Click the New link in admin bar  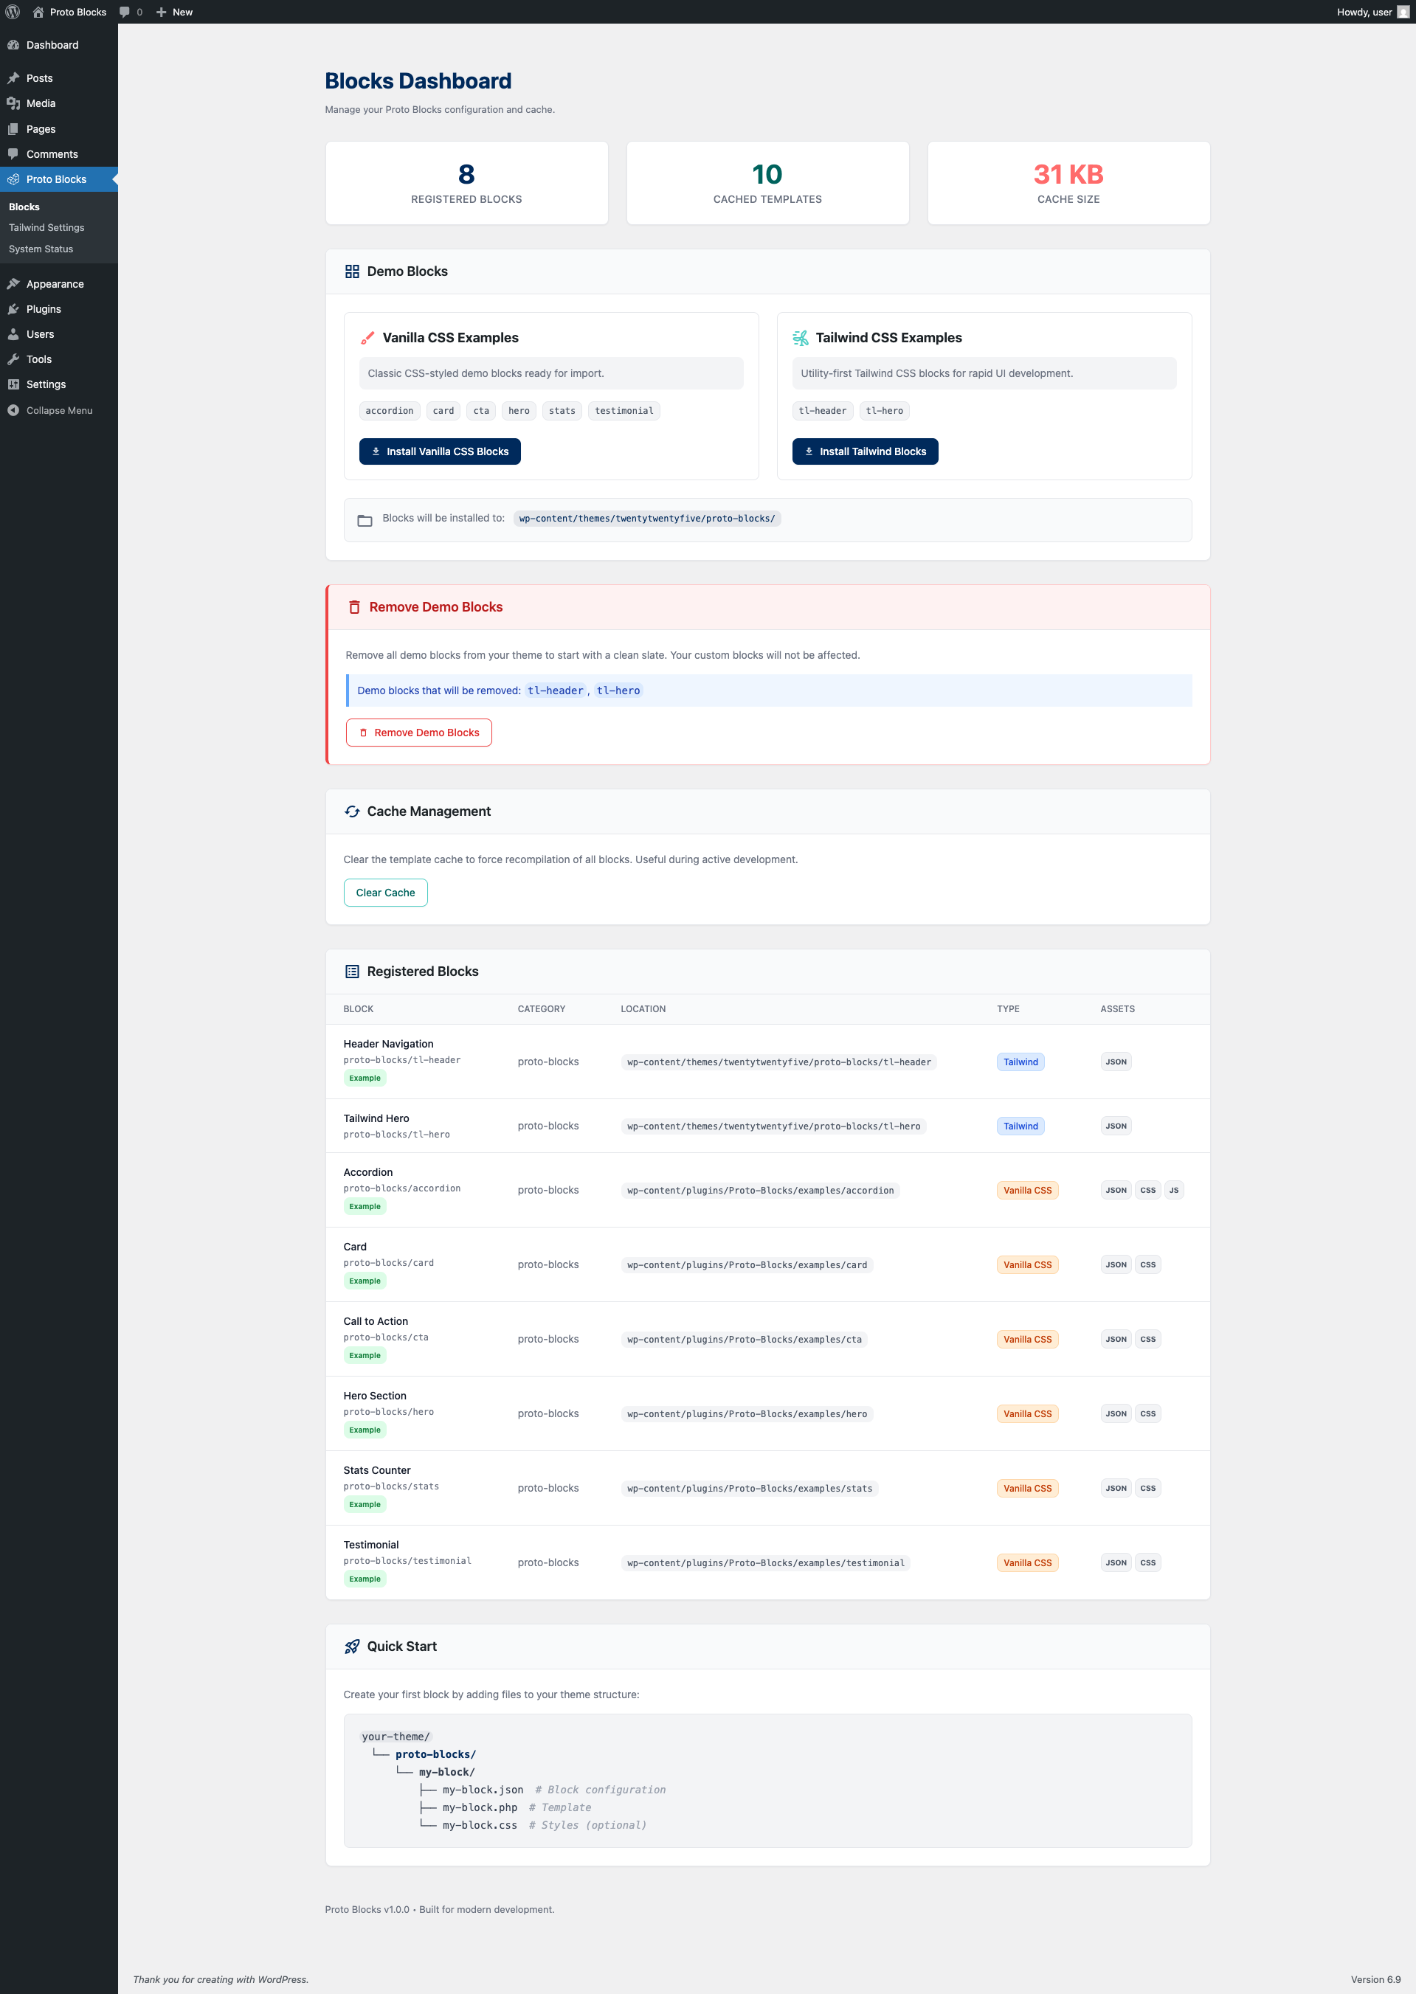tap(174, 13)
